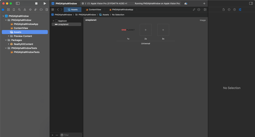The width and height of the screenshot is (255, 137).
Task: Expand the Preview Content folder
Action: pyautogui.click(x=9, y=36)
